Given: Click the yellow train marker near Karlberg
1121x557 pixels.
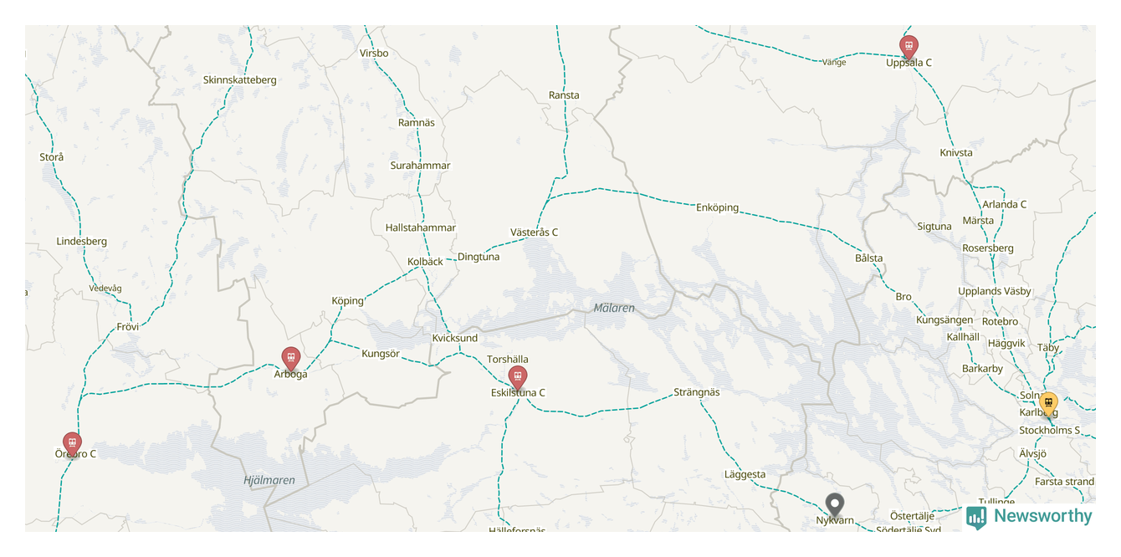Looking at the screenshot, I should point(1048,404).
